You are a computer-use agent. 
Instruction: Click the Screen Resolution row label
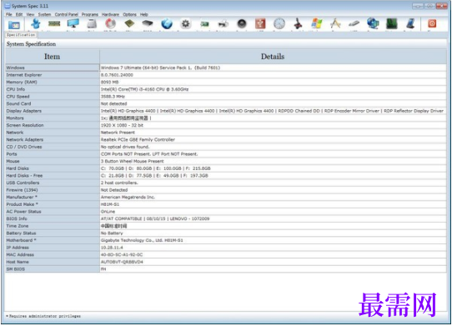click(53, 125)
